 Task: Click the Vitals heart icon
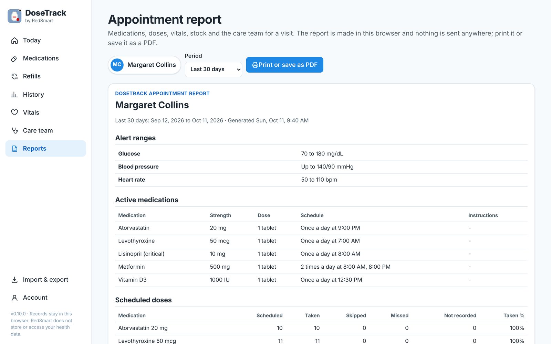point(14,112)
